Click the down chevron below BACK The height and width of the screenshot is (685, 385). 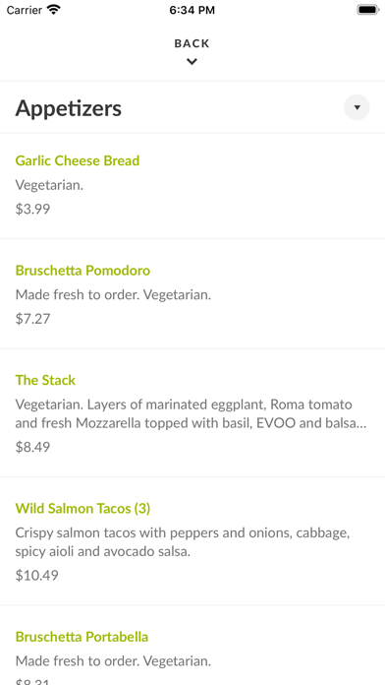(192, 62)
